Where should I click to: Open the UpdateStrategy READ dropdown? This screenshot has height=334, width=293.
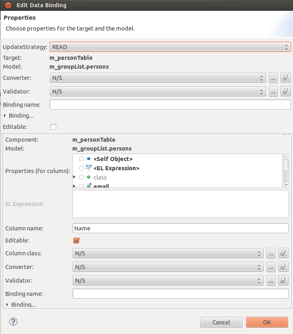coord(170,47)
